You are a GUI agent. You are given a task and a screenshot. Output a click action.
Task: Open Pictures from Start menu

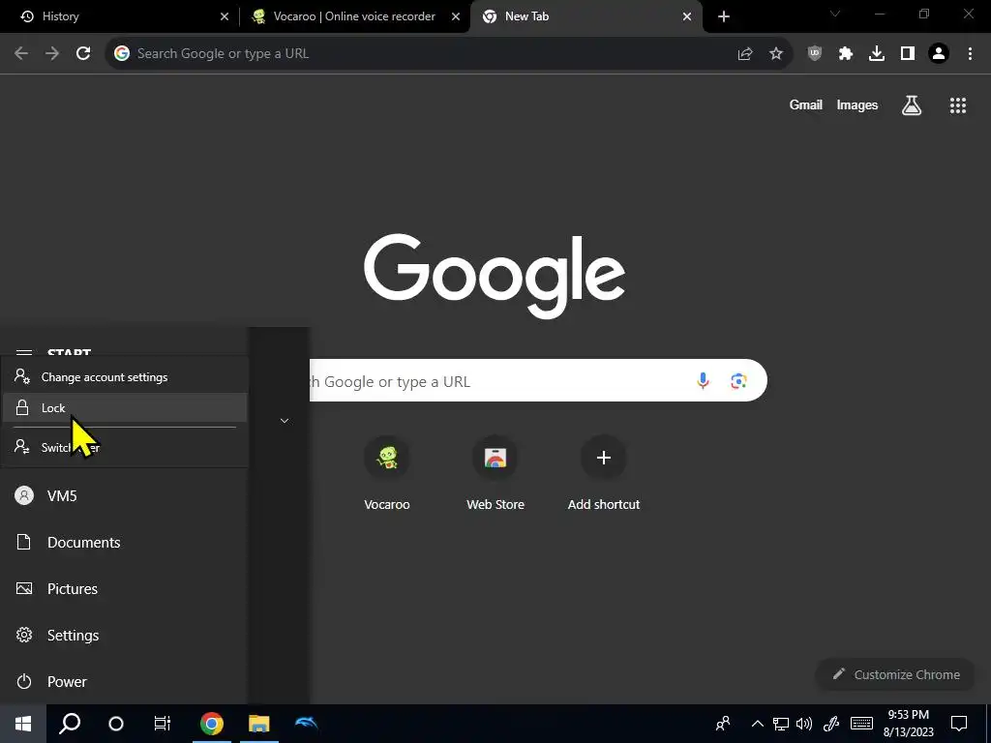click(x=125, y=589)
